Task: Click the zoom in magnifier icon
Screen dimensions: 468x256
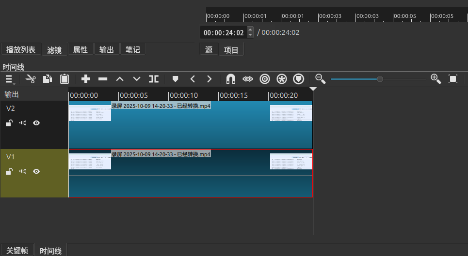Action: point(436,79)
